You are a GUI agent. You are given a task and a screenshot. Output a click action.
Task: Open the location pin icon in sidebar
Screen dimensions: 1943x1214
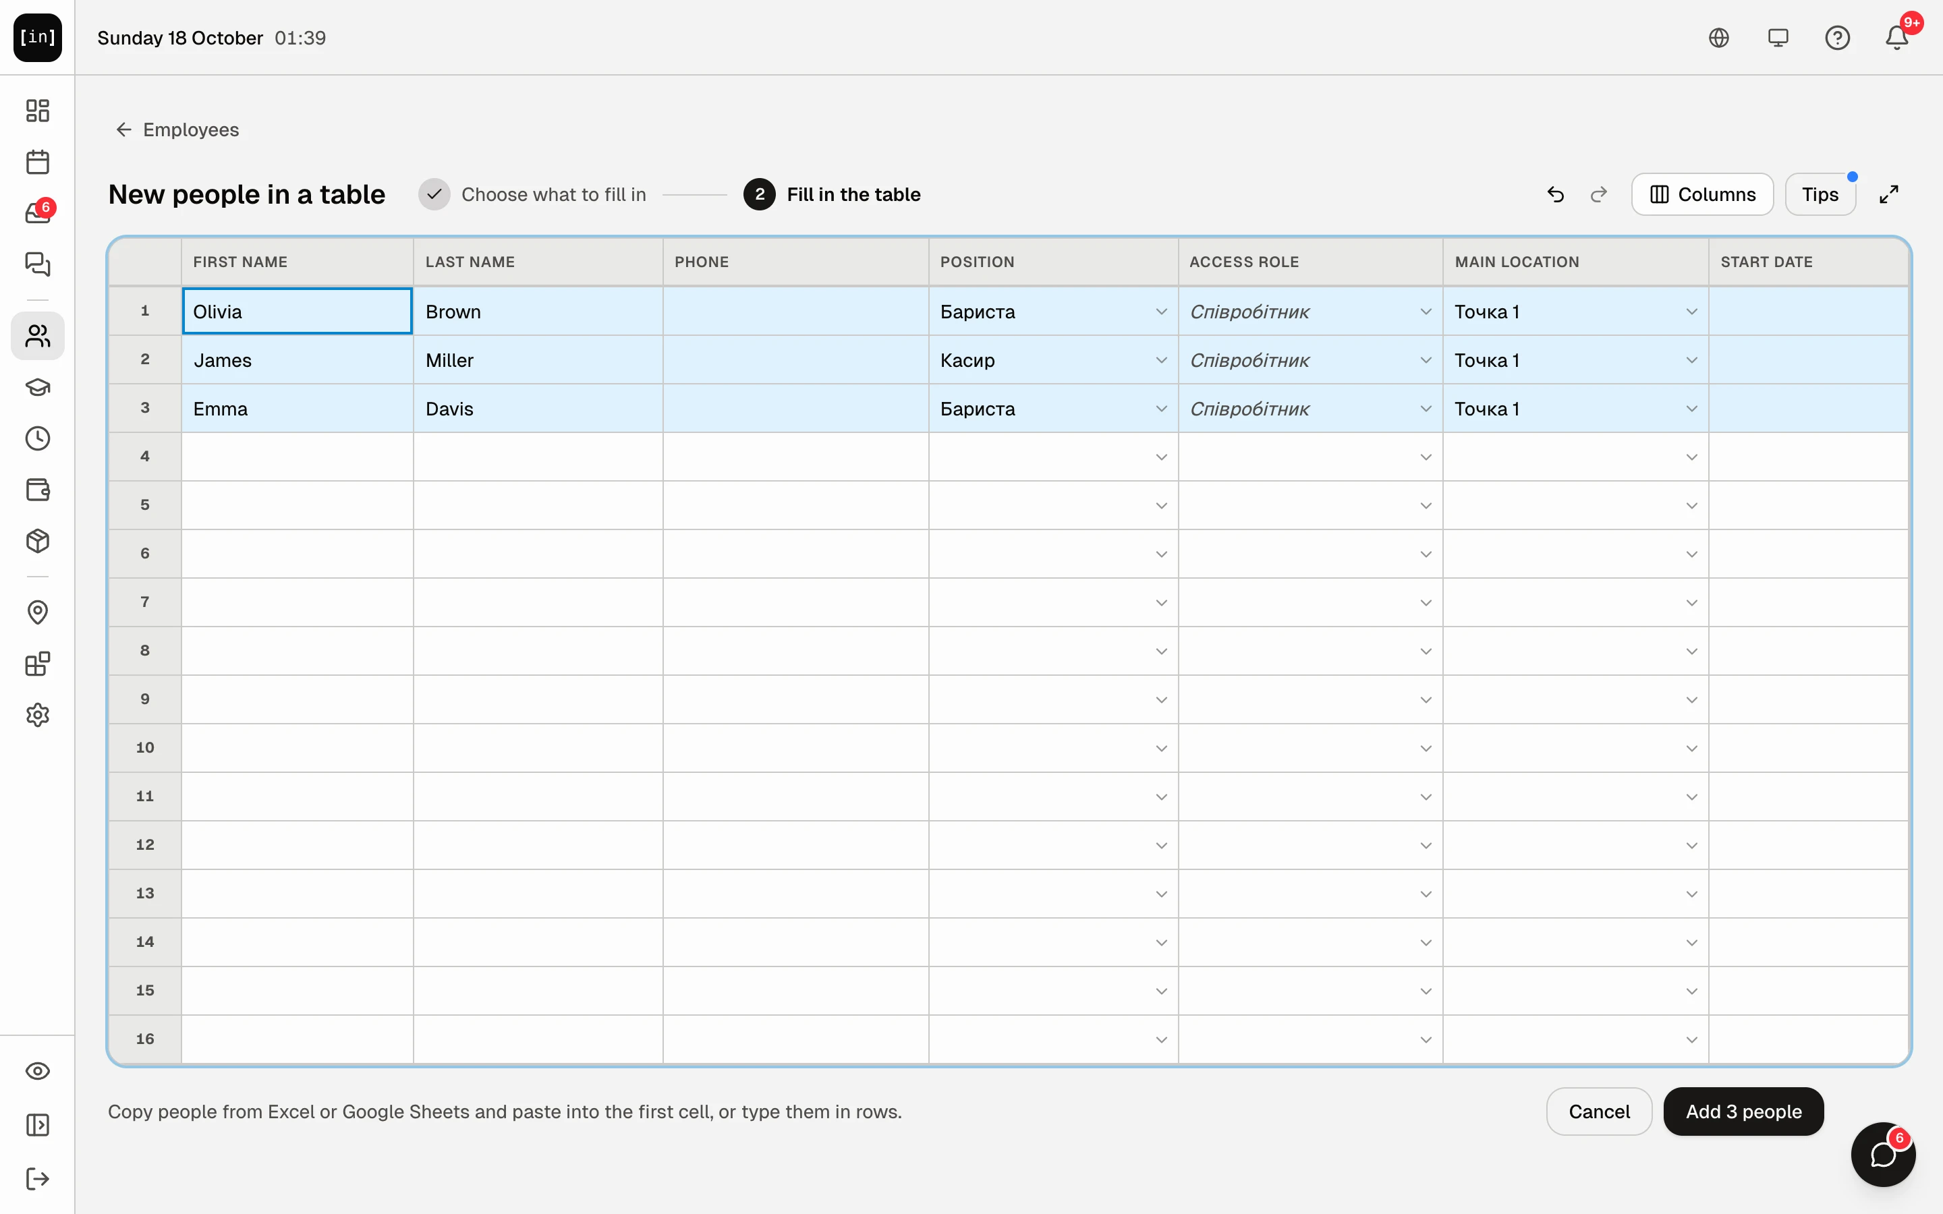[x=38, y=612]
